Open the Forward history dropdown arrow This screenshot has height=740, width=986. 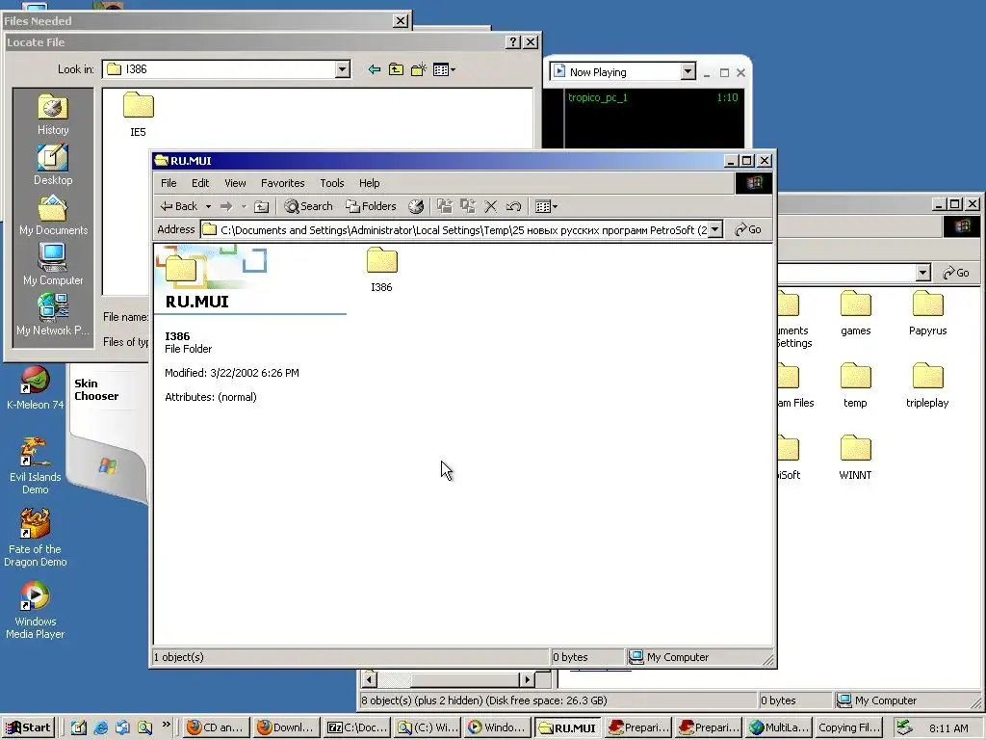[244, 206]
